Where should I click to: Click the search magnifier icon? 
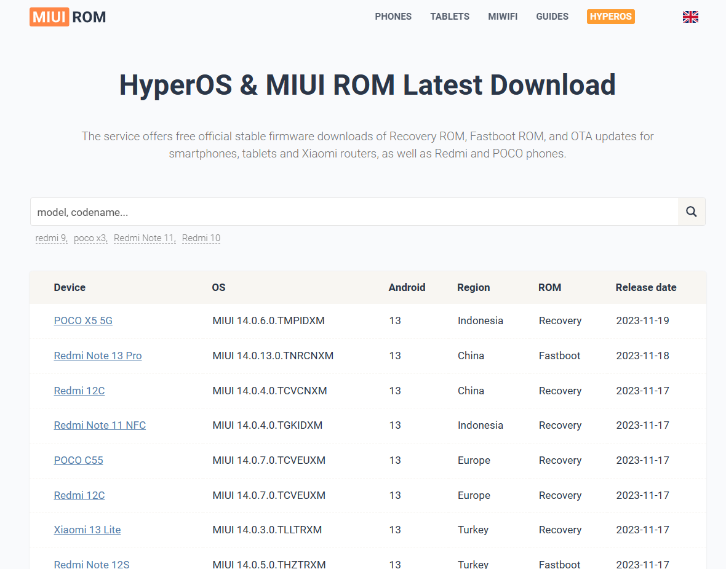pos(691,212)
